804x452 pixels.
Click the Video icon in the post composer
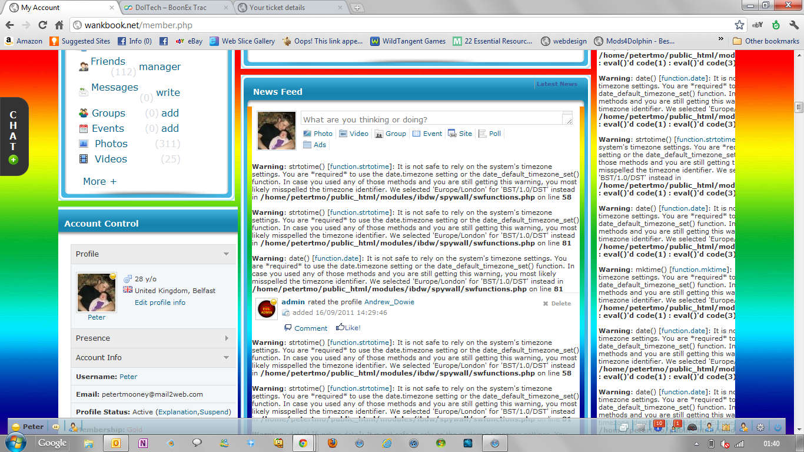point(343,134)
